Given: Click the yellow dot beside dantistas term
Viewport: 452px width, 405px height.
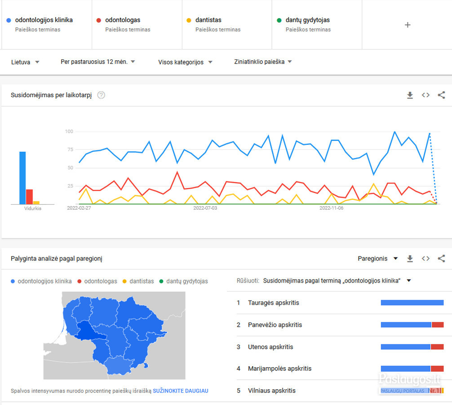Looking at the screenshot, I should (189, 20).
